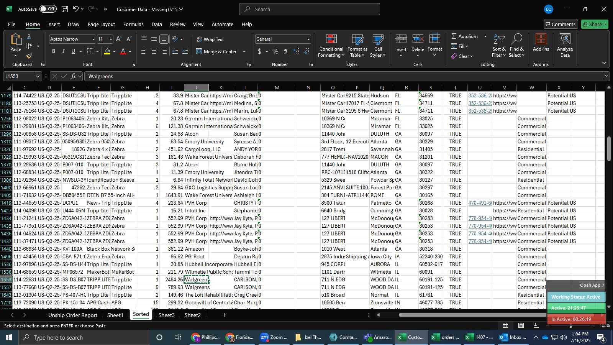Click the Delete cells icon
Image resolution: width=613 pixels, height=345 pixels.
418,39
